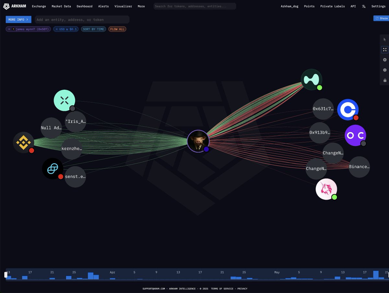Click the Uniswap pink unicorn node
This screenshot has height=293, width=389.
point(326,189)
